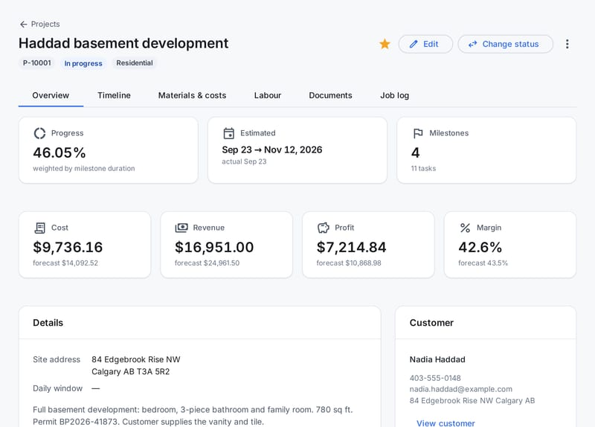Click the 46.05% progress value
The image size is (595, 427).
coord(59,152)
